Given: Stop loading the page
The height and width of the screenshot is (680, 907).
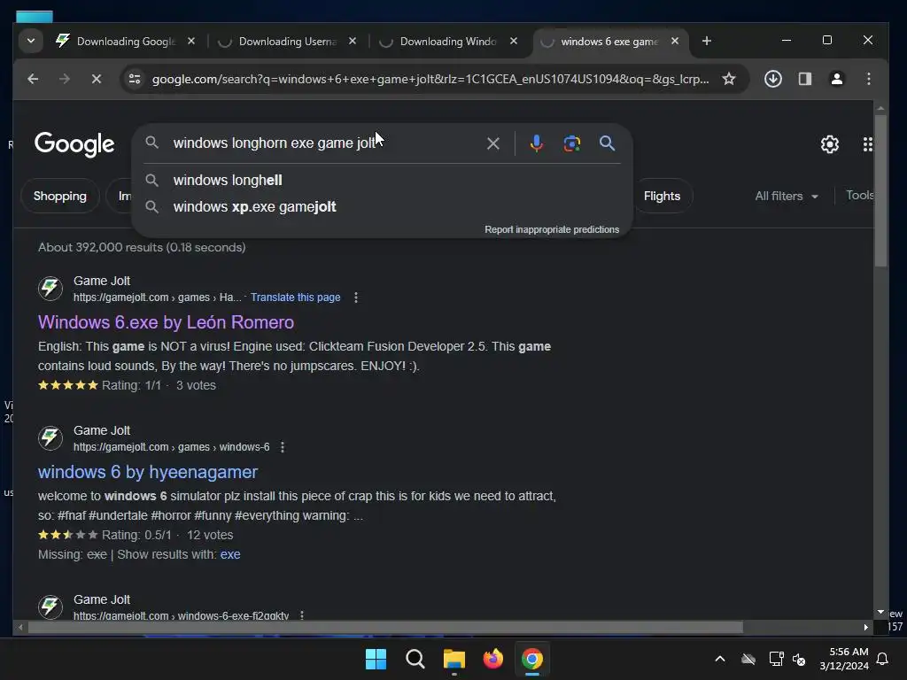Looking at the screenshot, I should click(97, 79).
